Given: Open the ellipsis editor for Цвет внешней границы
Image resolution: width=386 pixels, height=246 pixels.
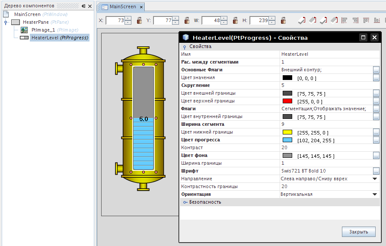Looking at the screenshot, I should (x=376, y=93).
